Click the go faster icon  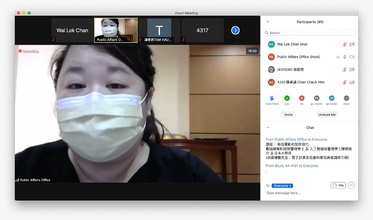tap(332, 98)
